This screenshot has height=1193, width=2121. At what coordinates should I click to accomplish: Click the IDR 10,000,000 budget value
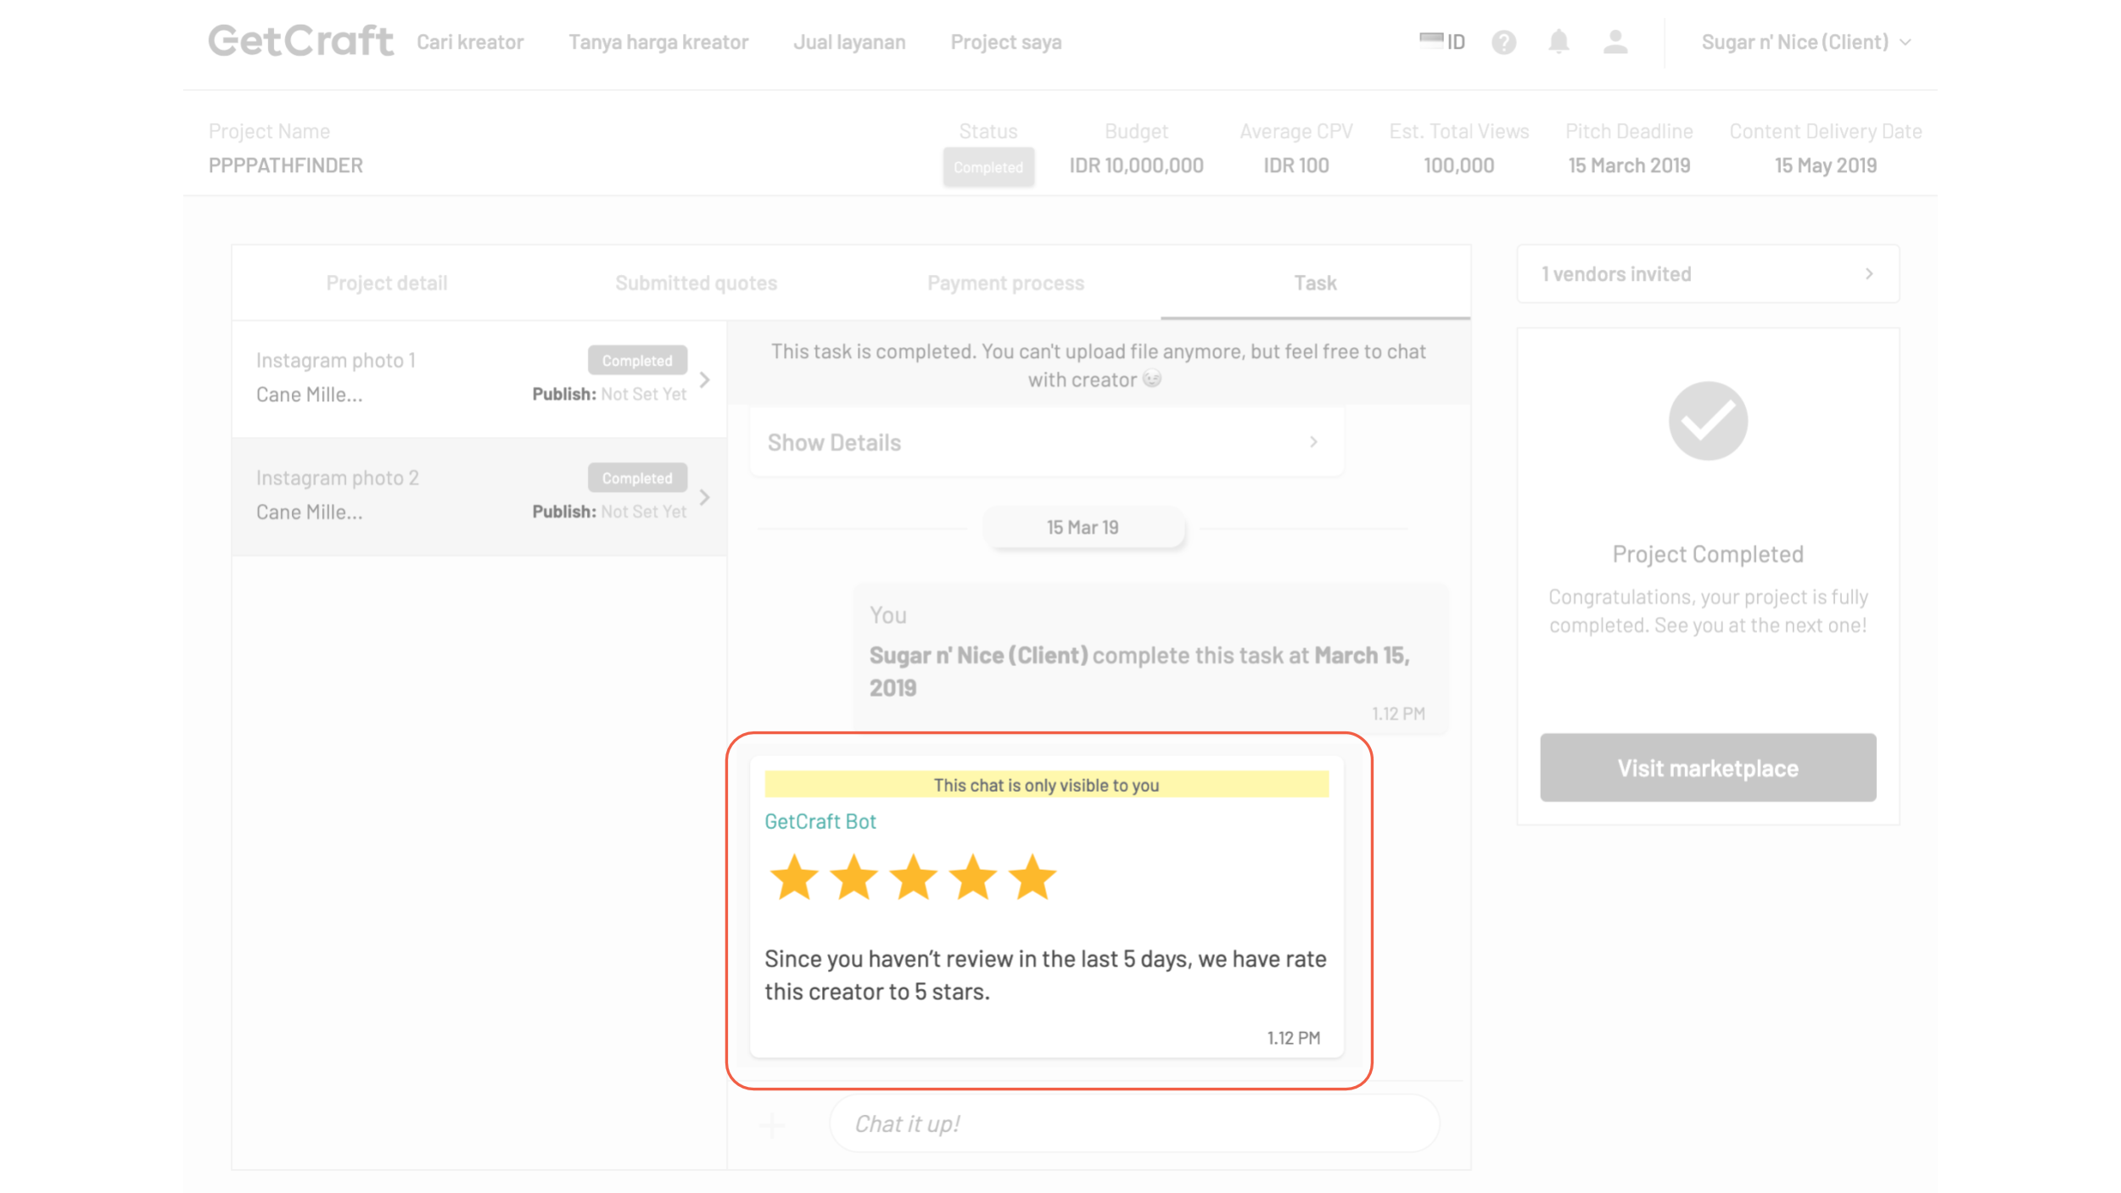click(1136, 165)
